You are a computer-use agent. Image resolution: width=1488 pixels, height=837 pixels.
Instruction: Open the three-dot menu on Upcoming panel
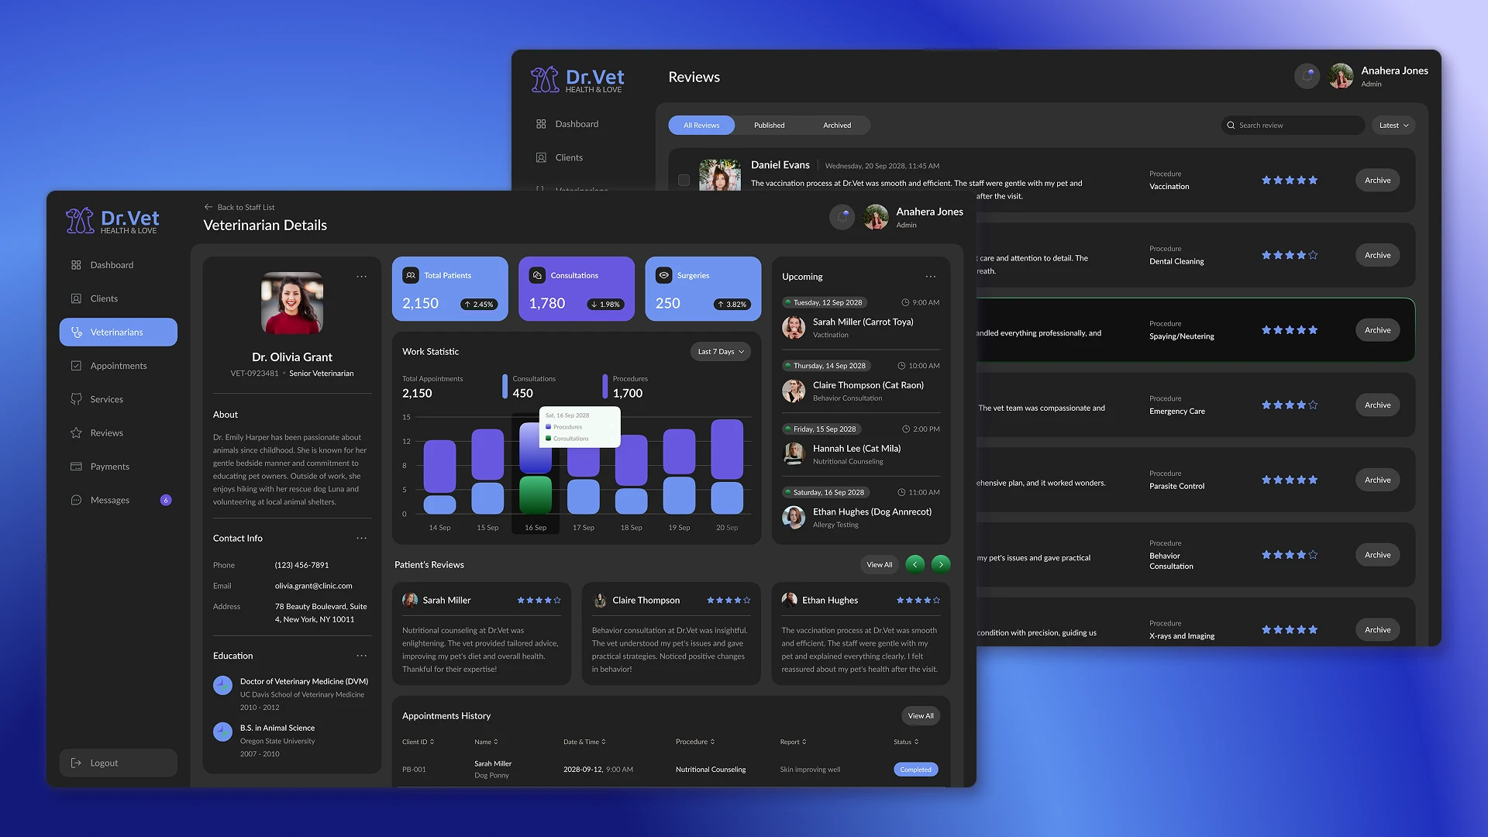click(930, 277)
